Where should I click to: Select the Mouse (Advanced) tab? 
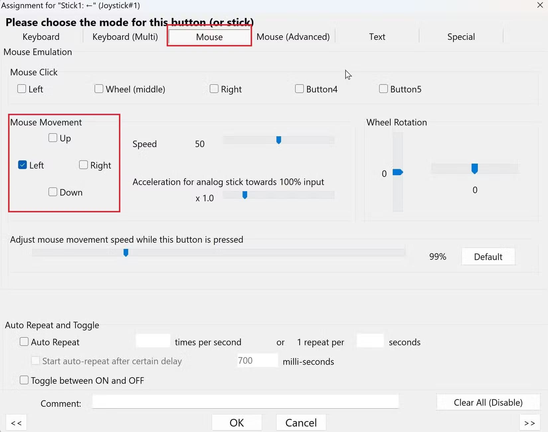click(x=293, y=36)
